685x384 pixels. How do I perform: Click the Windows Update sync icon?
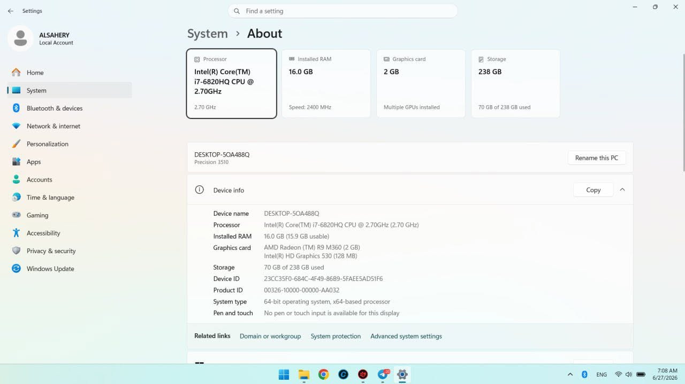click(16, 269)
